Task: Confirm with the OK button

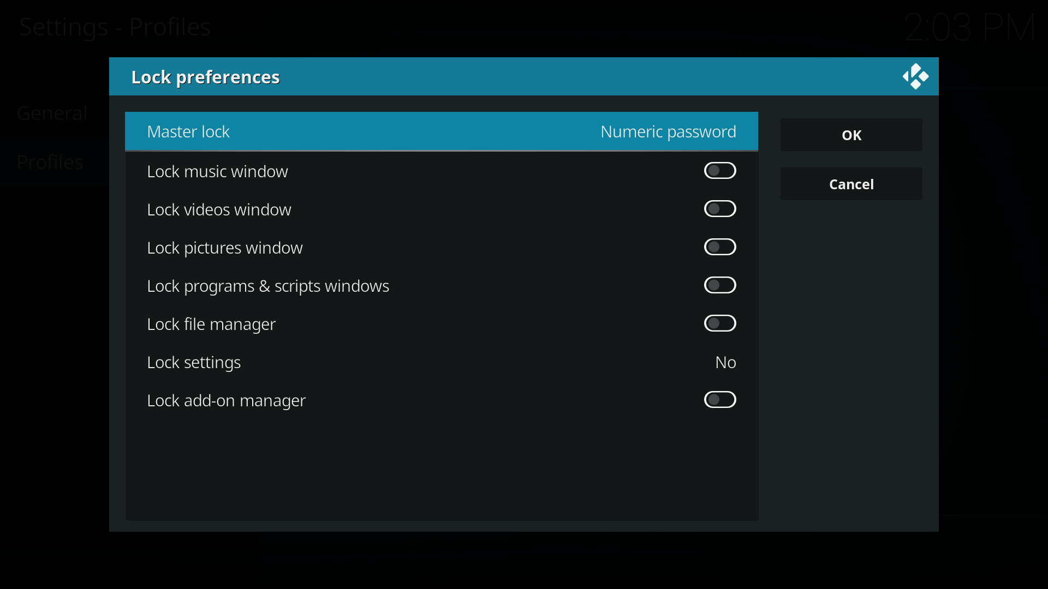Action: (x=851, y=135)
